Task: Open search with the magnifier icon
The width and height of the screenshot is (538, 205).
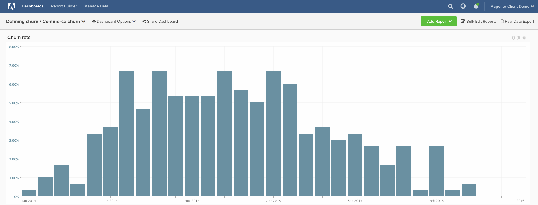Action: (x=451, y=6)
